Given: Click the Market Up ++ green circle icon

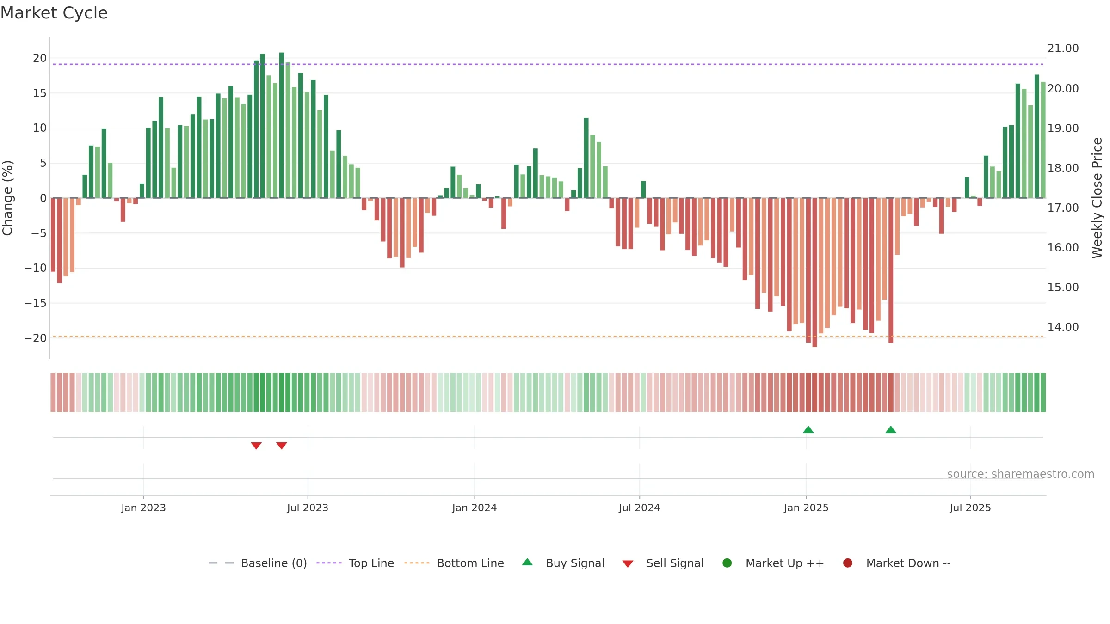Looking at the screenshot, I should click(727, 563).
